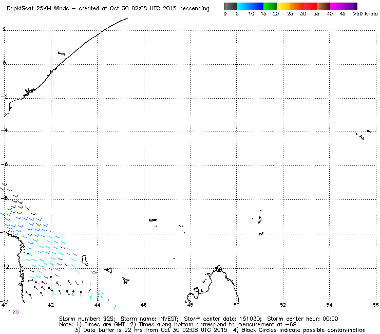The image size is (380, 334).
Task: Click the legend tick label 45
Action: click(343, 14)
